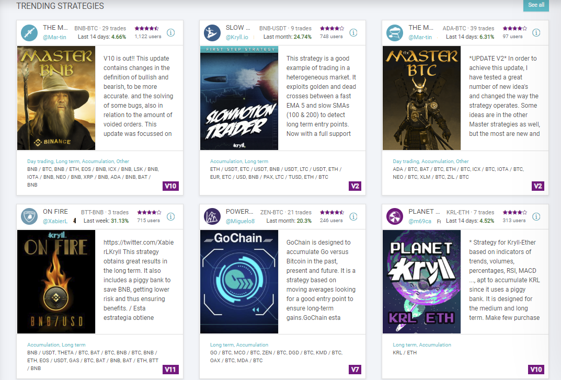Click the 'SLOW ...' strategy title
Image resolution: width=561 pixels, height=380 pixels.
tap(238, 28)
